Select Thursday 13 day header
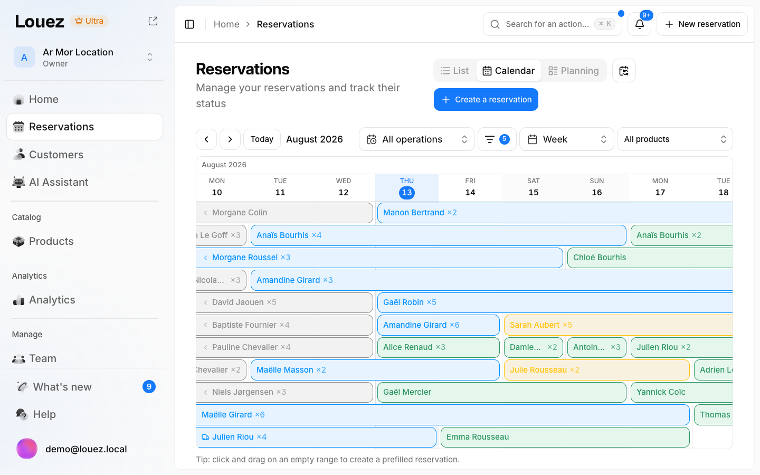 407,187
